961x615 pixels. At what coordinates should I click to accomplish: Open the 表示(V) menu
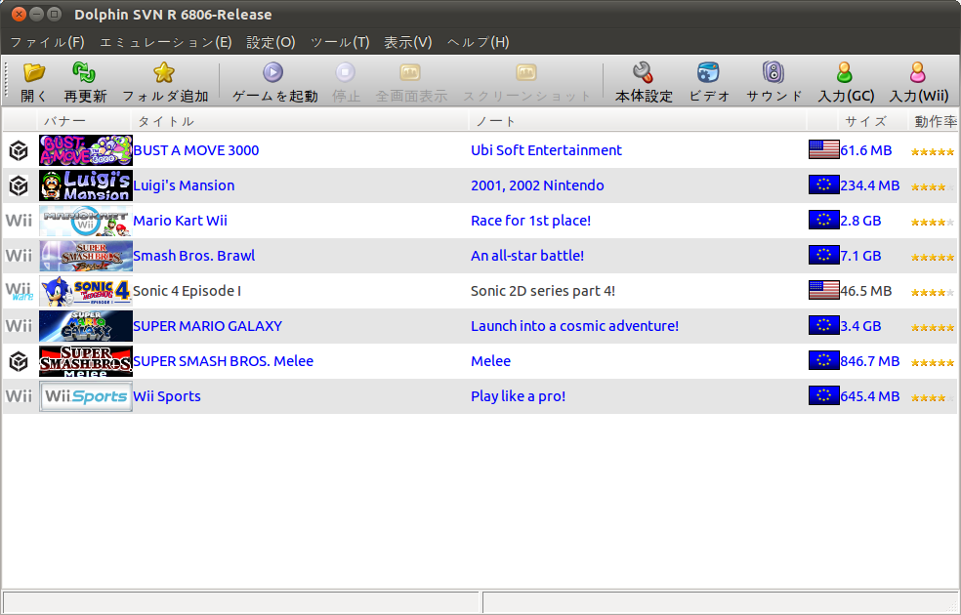pos(407,42)
